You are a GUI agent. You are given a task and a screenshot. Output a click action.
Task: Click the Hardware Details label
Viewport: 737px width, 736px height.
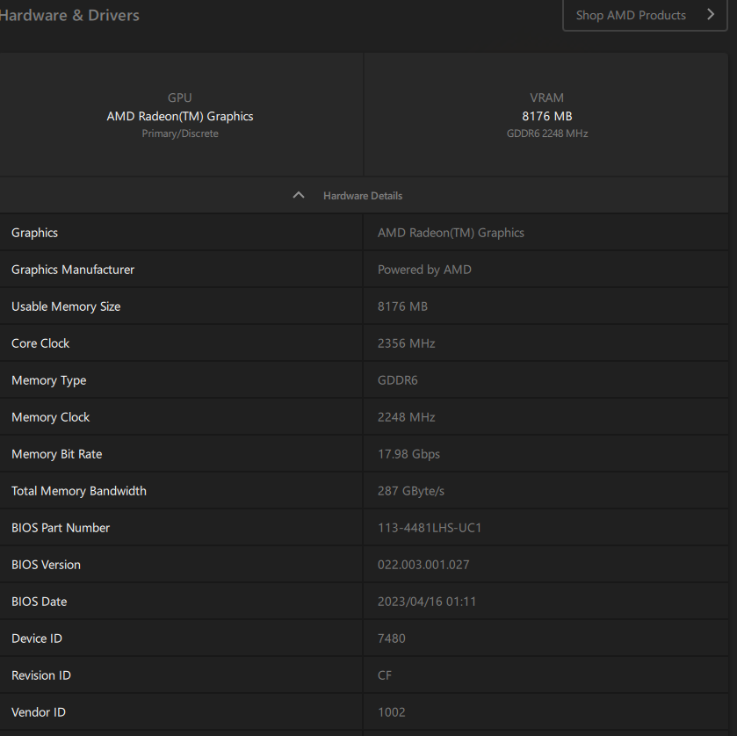coord(363,196)
